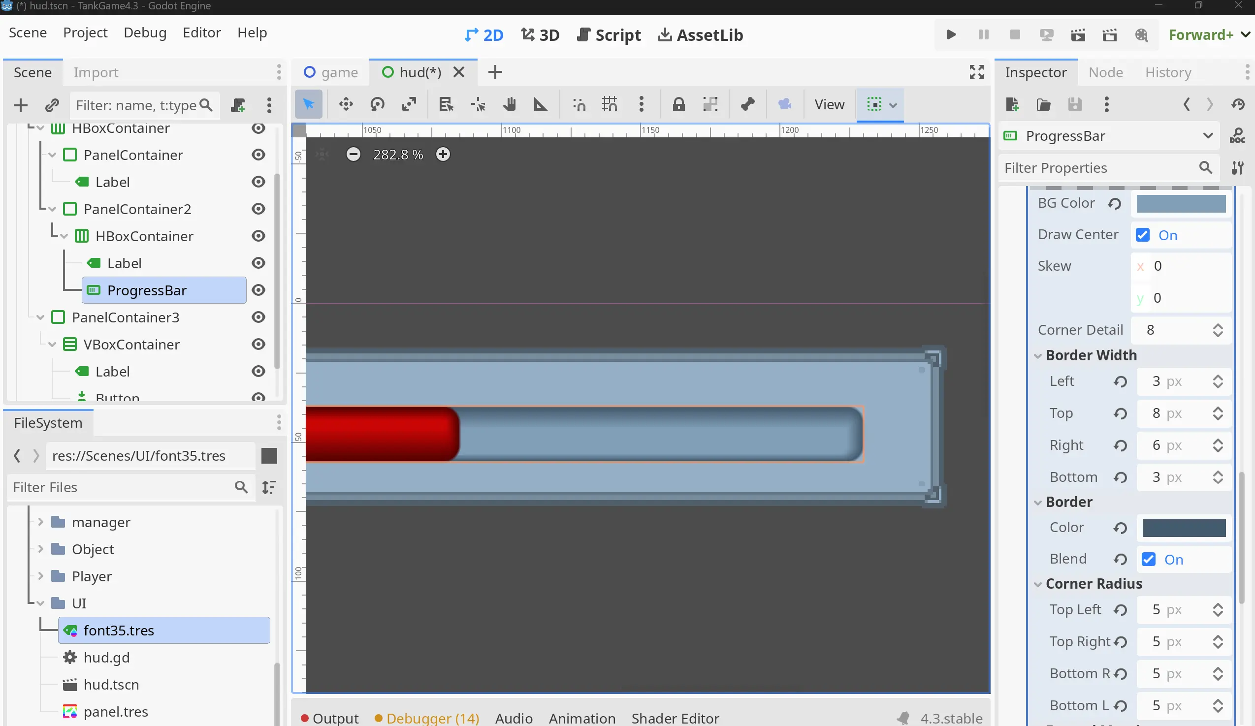Expand the Player folder
This screenshot has width=1255, height=726.
pyautogui.click(x=40, y=577)
